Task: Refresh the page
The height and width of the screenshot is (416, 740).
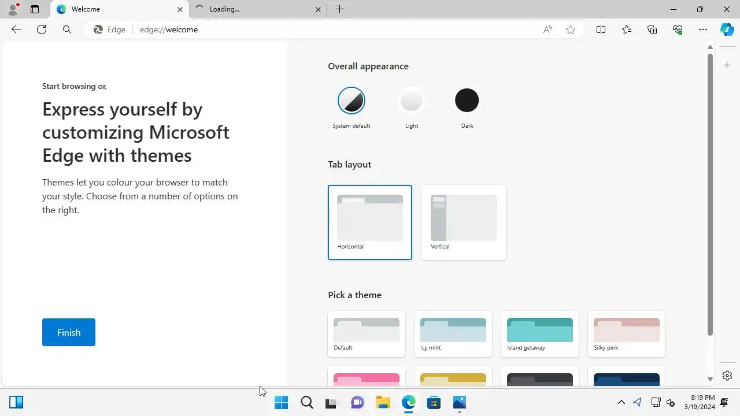Action: click(42, 29)
